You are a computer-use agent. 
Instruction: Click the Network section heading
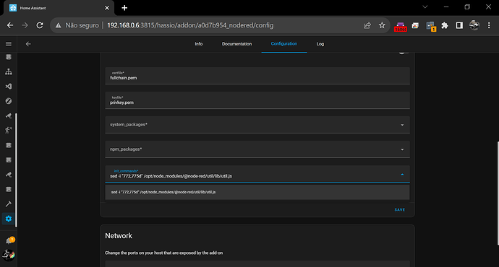119,236
